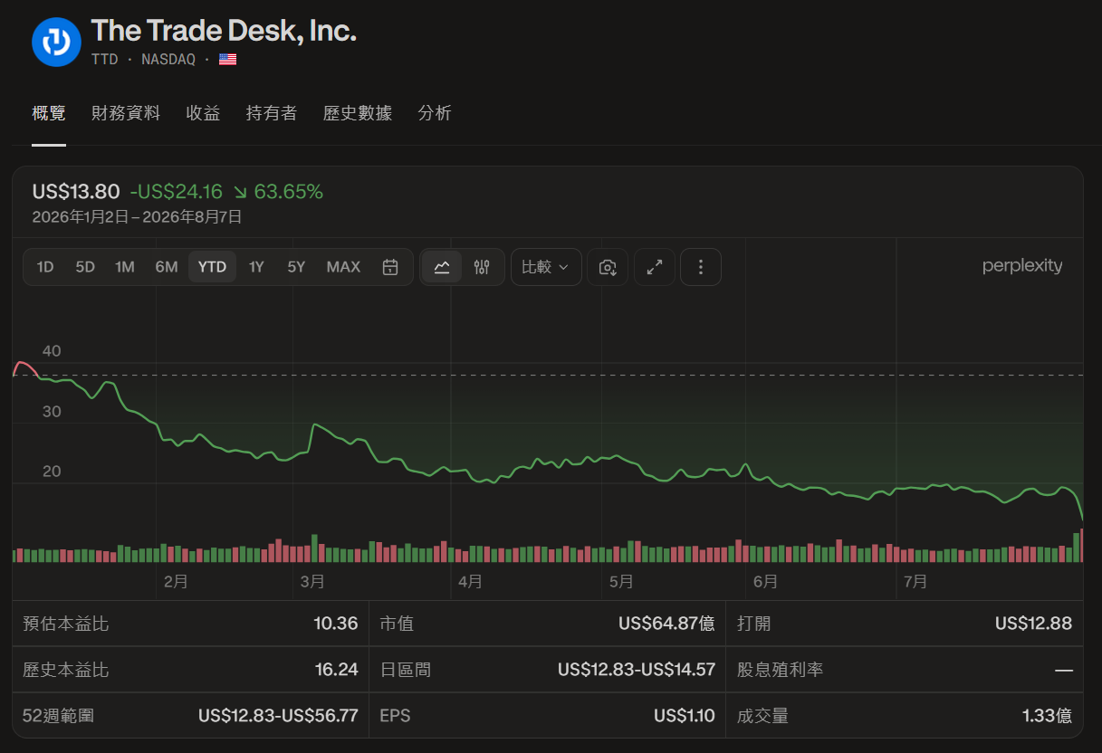Screen dimensions: 1102x753
Task: Click The Trade Desk logo icon
Action: 57,42
